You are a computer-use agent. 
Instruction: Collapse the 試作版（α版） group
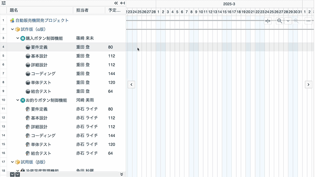12,29
